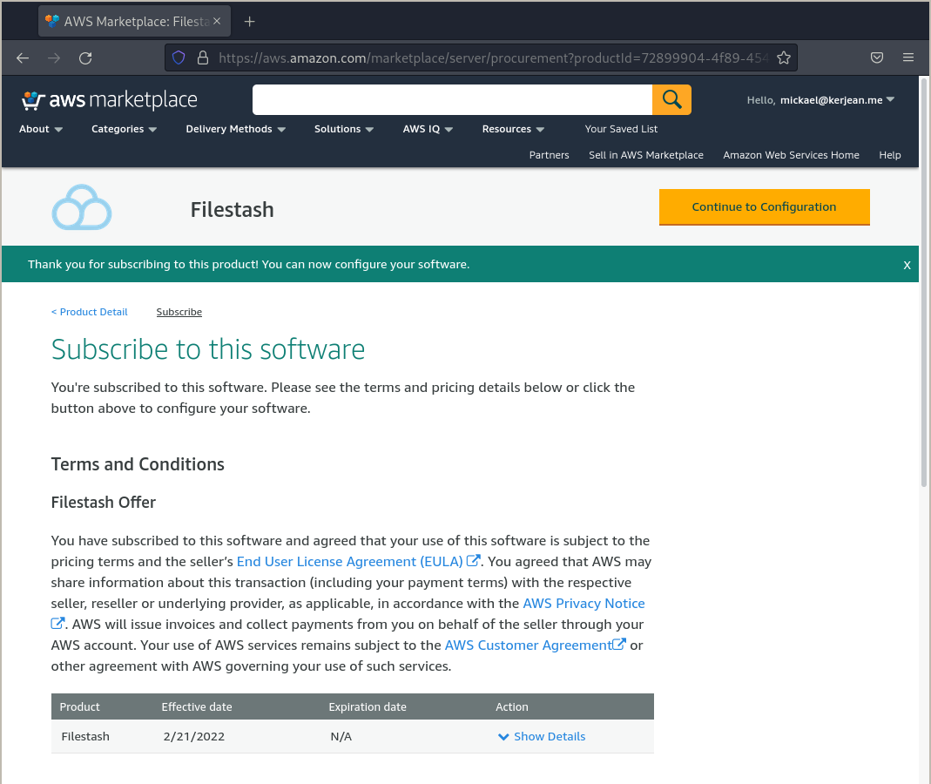Open the Help link
The image size is (931, 784).
tap(889, 155)
